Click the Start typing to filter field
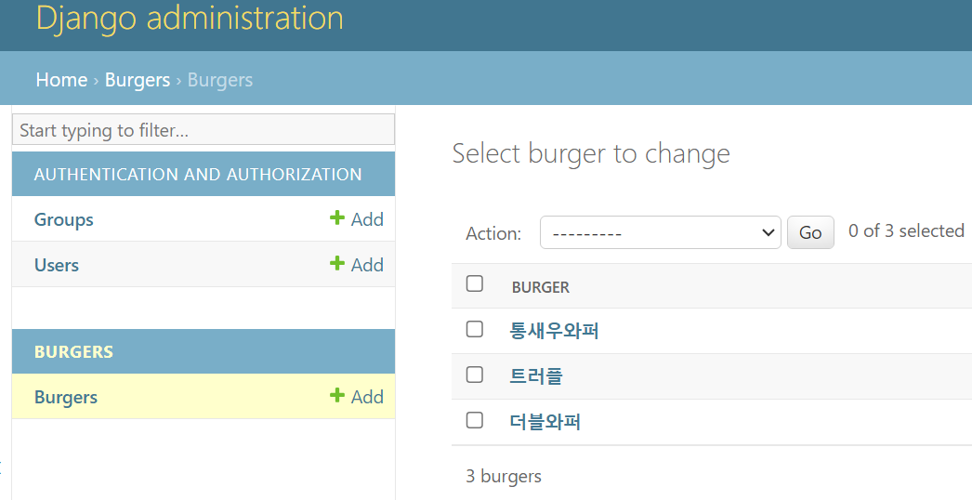This screenshot has width=972, height=500. point(204,130)
